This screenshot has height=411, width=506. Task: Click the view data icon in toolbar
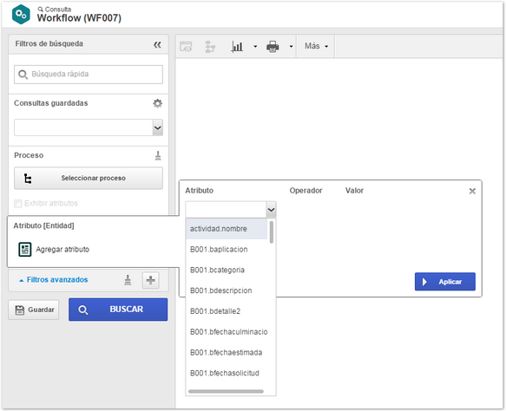pos(186,47)
